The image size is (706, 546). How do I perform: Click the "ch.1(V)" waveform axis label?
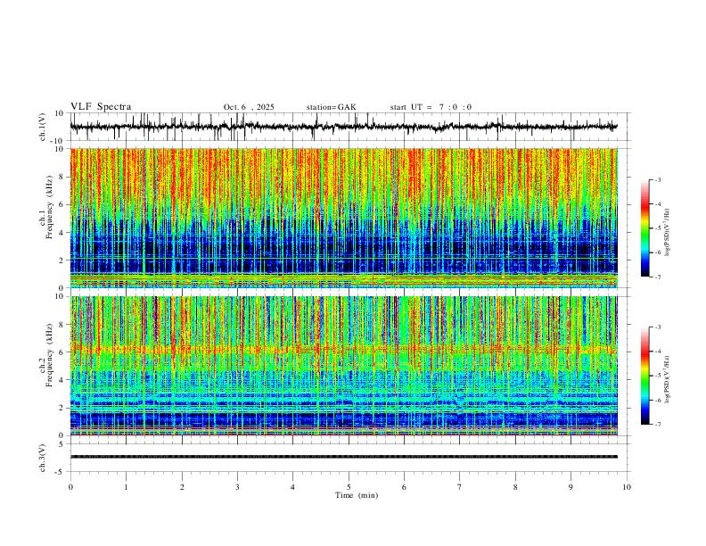(44, 127)
